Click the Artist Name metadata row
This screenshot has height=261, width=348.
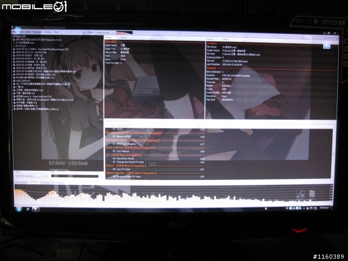click(154, 45)
